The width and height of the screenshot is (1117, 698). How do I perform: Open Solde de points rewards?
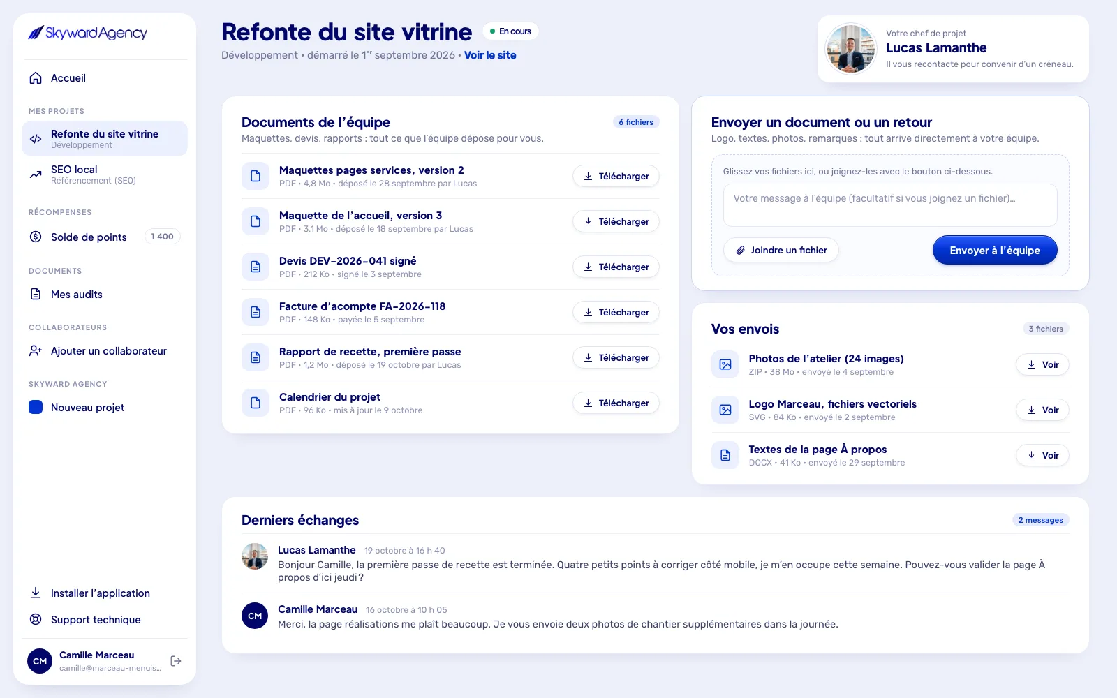pyautogui.click(x=105, y=237)
